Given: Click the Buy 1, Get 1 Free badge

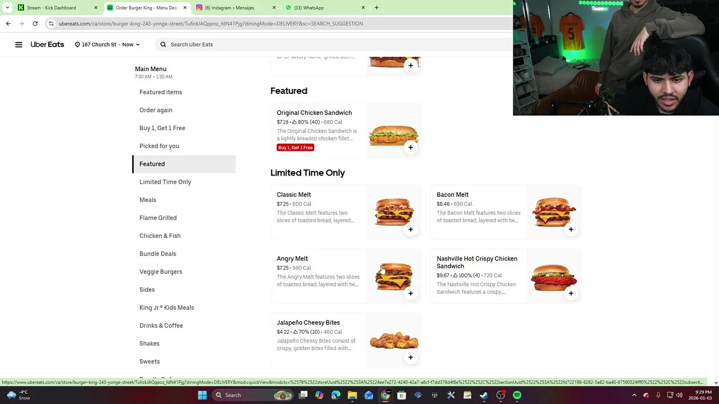Looking at the screenshot, I should pos(295,148).
